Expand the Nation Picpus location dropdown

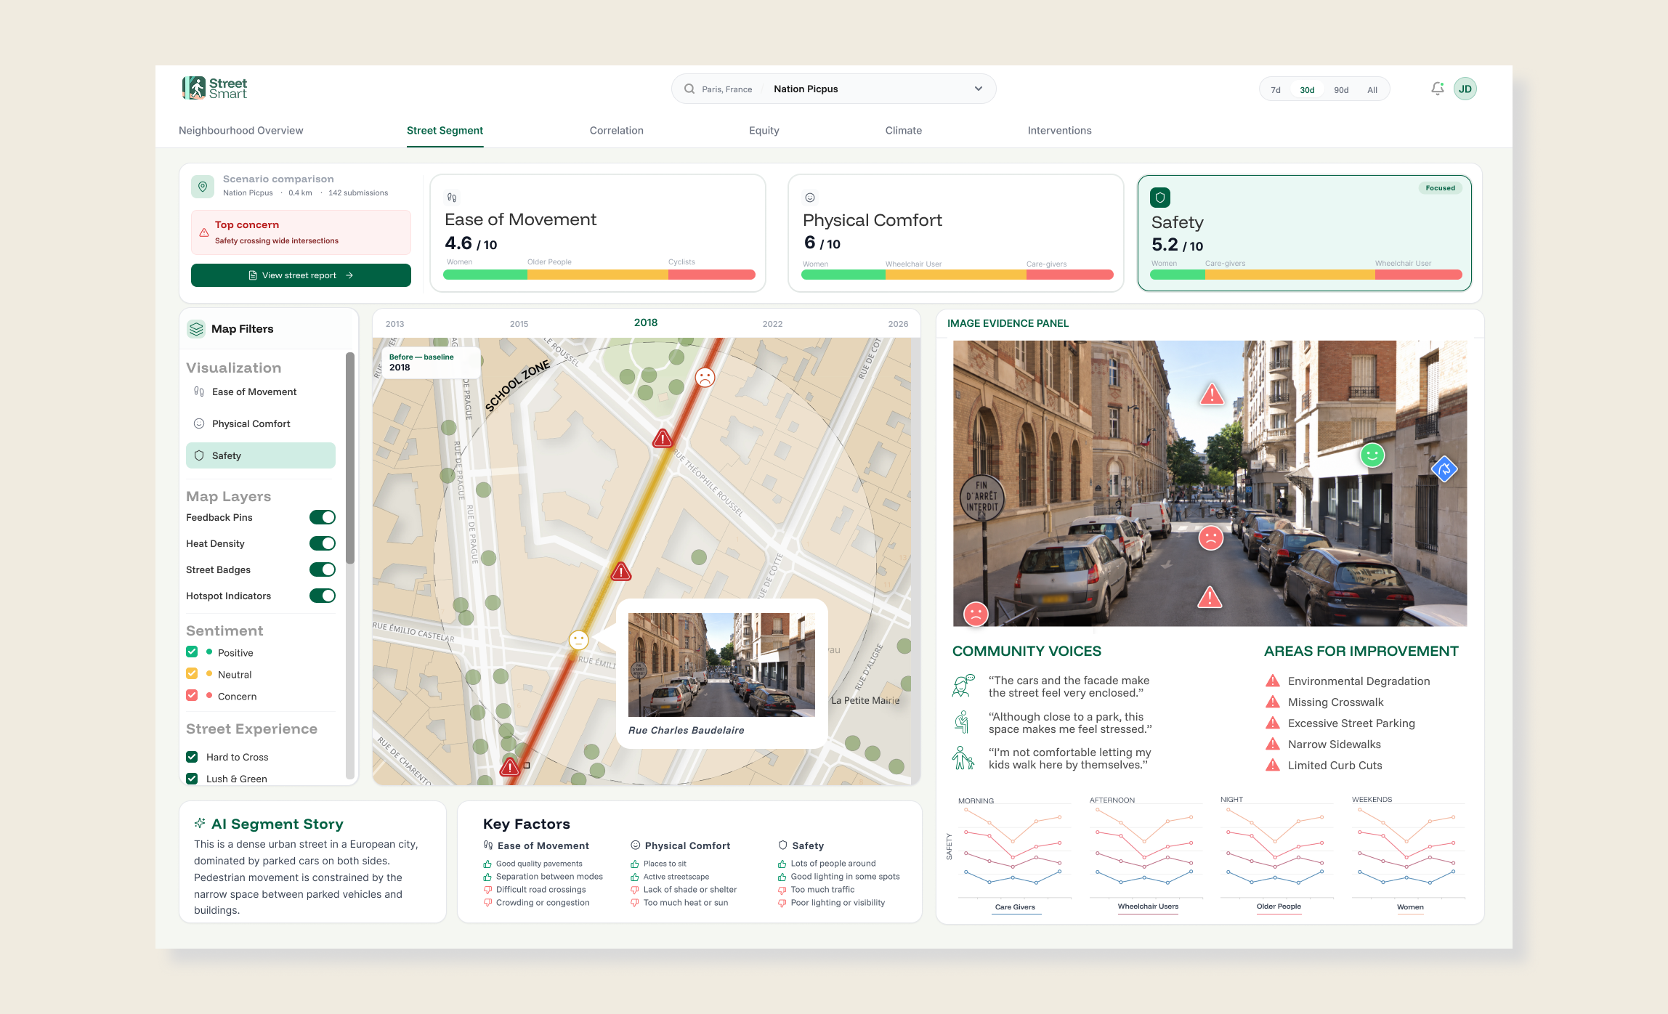pos(978,89)
